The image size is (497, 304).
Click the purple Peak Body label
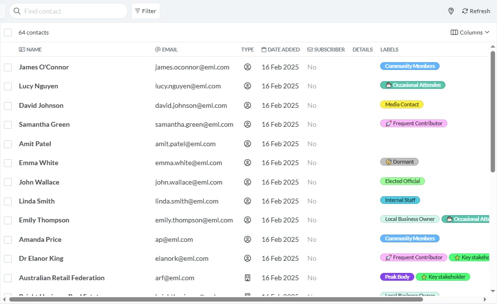click(397, 277)
